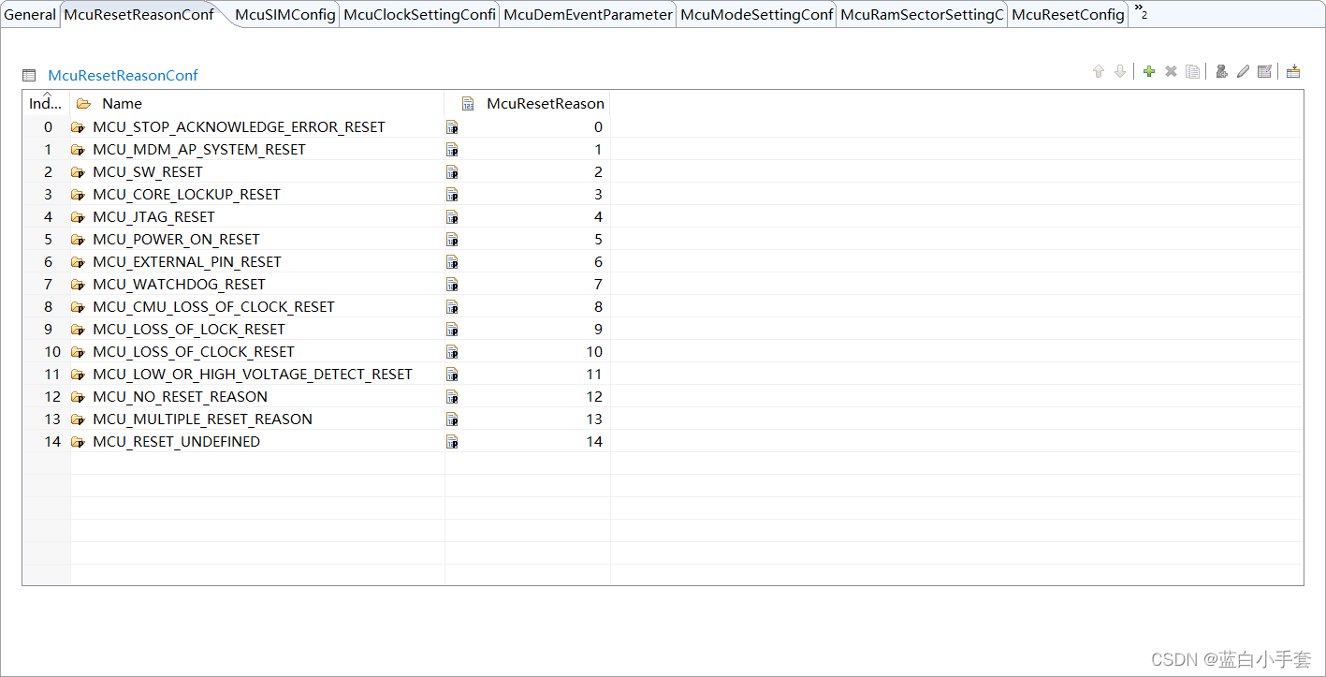
Task: Click folder icon of MCU_NO_RESET_REASON row
Action: pos(78,397)
